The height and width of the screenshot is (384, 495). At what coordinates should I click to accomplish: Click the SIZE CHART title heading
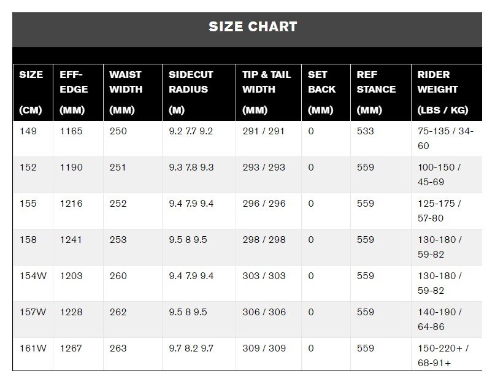[253, 26]
